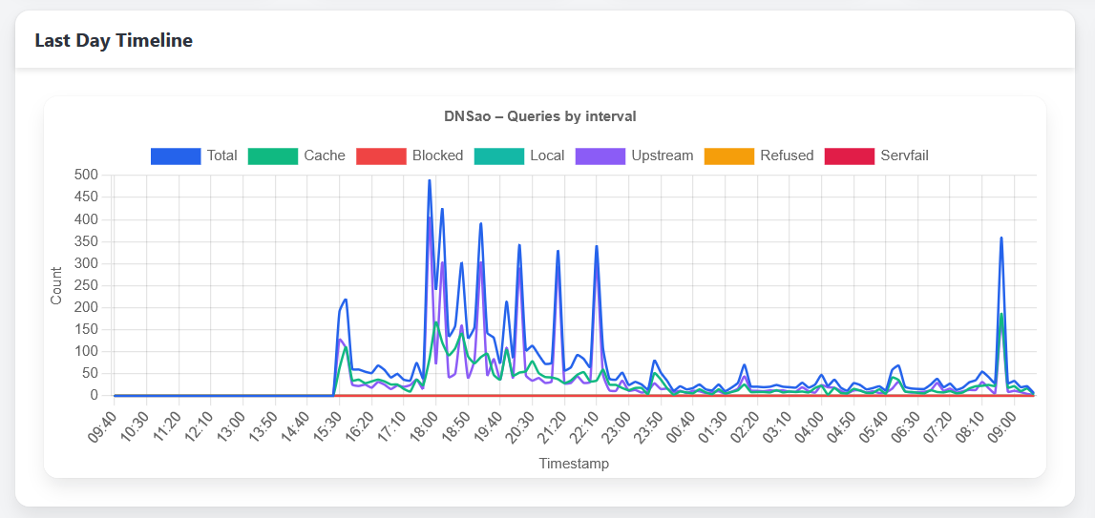Viewport: 1095px width, 518px height.
Task: Click the tallest Total peak near 18:00
Action: pos(430,180)
